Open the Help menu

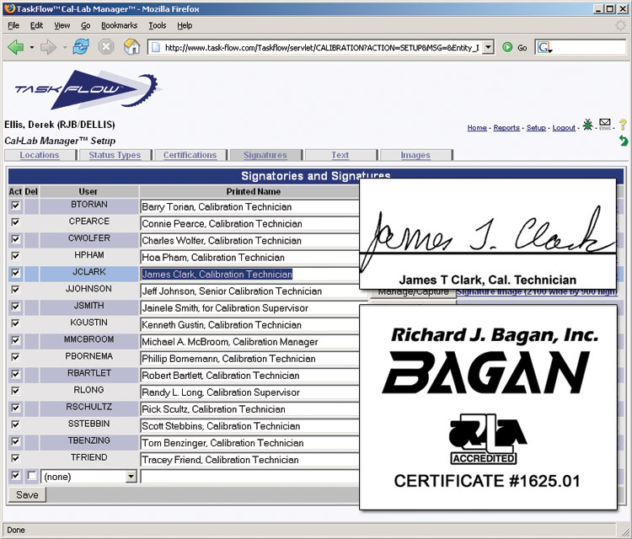[x=185, y=26]
